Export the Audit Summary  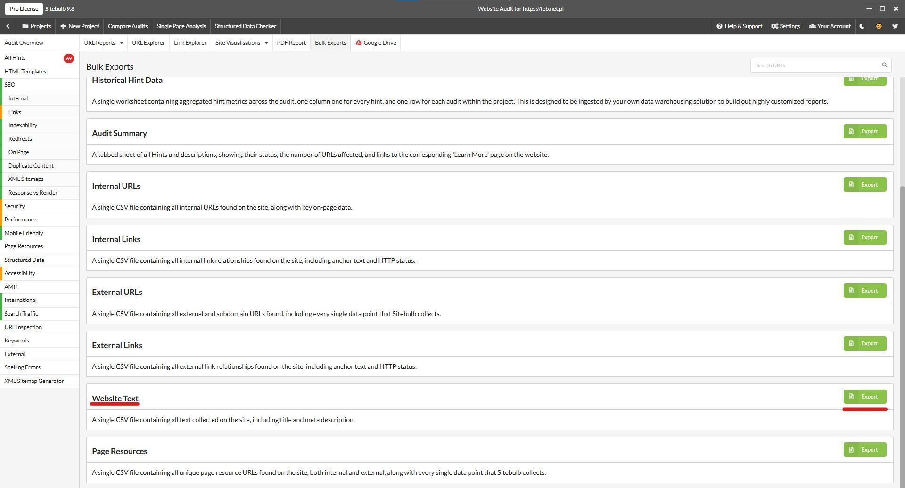(x=865, y=131)
